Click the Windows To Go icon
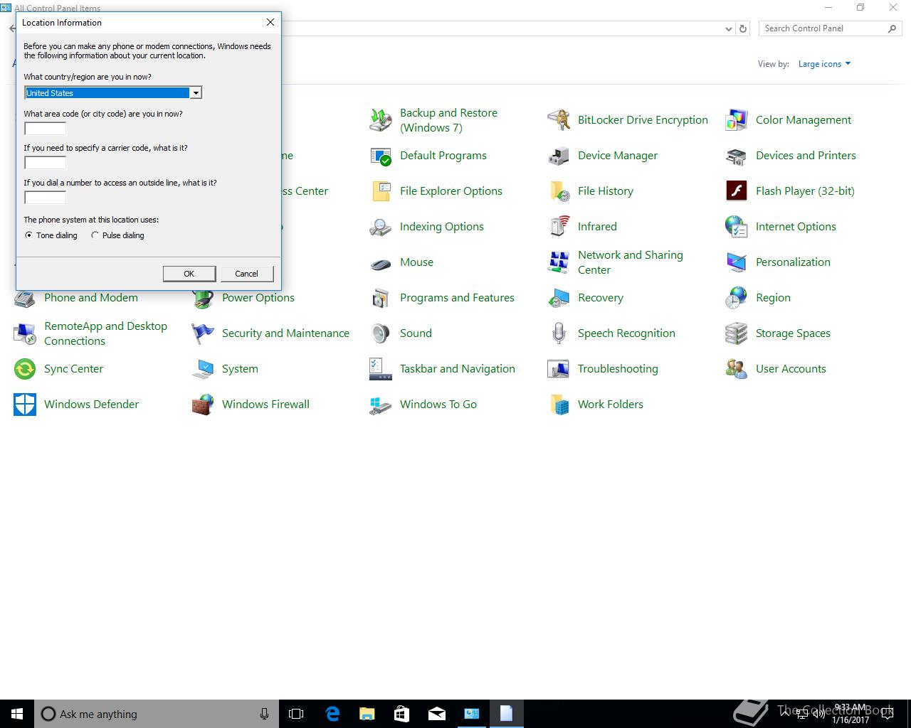Image resolution: width=911 pixels, height=728 pixels. coord(381,405)
